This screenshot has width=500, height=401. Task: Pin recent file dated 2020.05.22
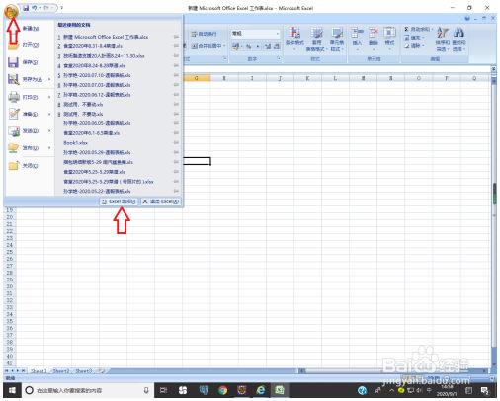176,191
